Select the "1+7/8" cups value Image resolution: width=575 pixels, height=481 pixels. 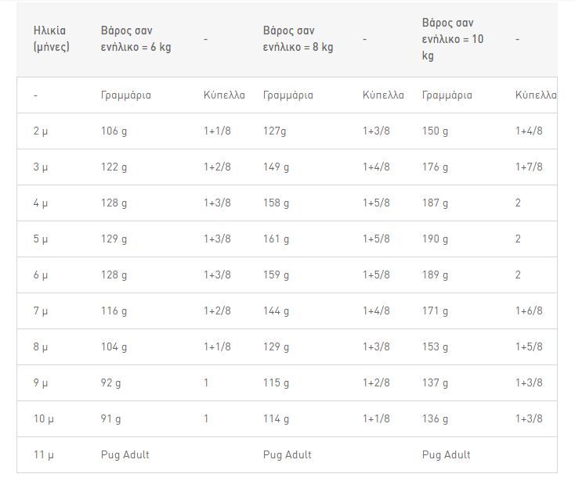click(x=529, y=167)
